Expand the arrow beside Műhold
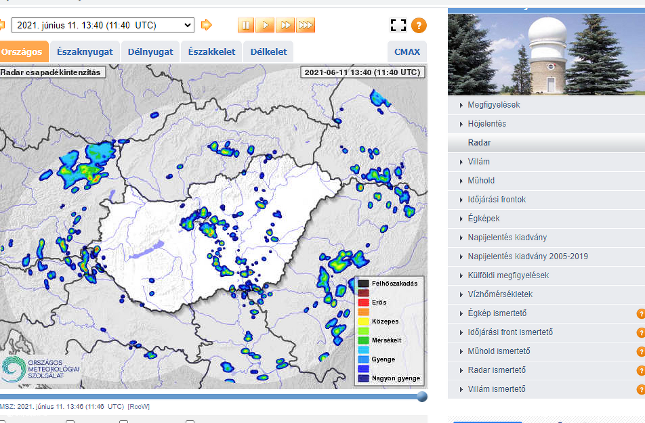This screenshot has width=645, height=423. point(461,181)
